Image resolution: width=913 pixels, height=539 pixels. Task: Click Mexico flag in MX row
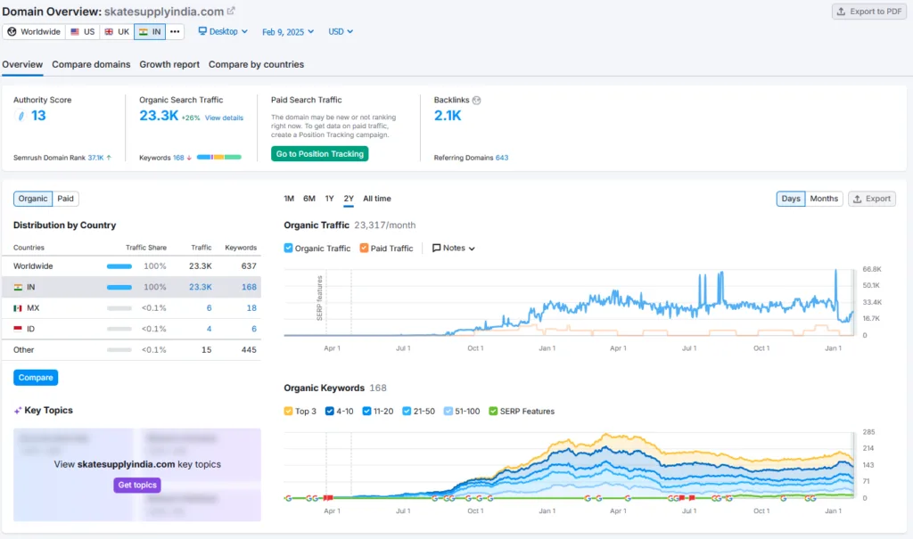[x=18, y=308]
